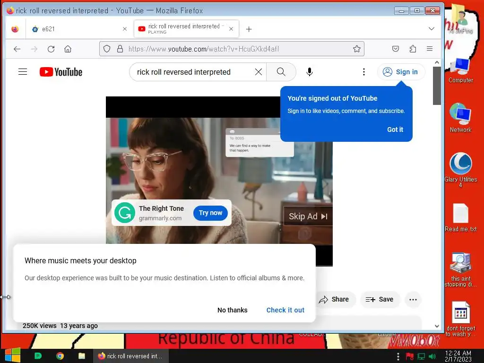This screenshot has height=363, width=484.
Task: Click scrollbar down arrow in Firefox
Action: click(437, 326)
